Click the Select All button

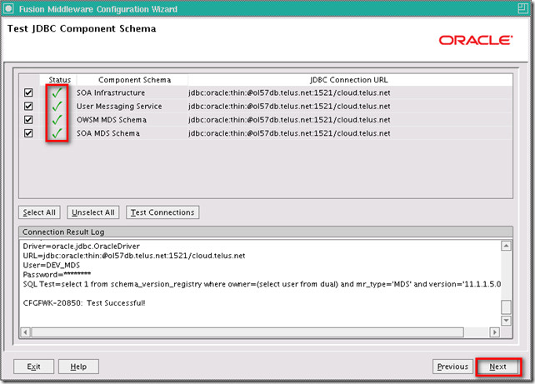point(39,212)
